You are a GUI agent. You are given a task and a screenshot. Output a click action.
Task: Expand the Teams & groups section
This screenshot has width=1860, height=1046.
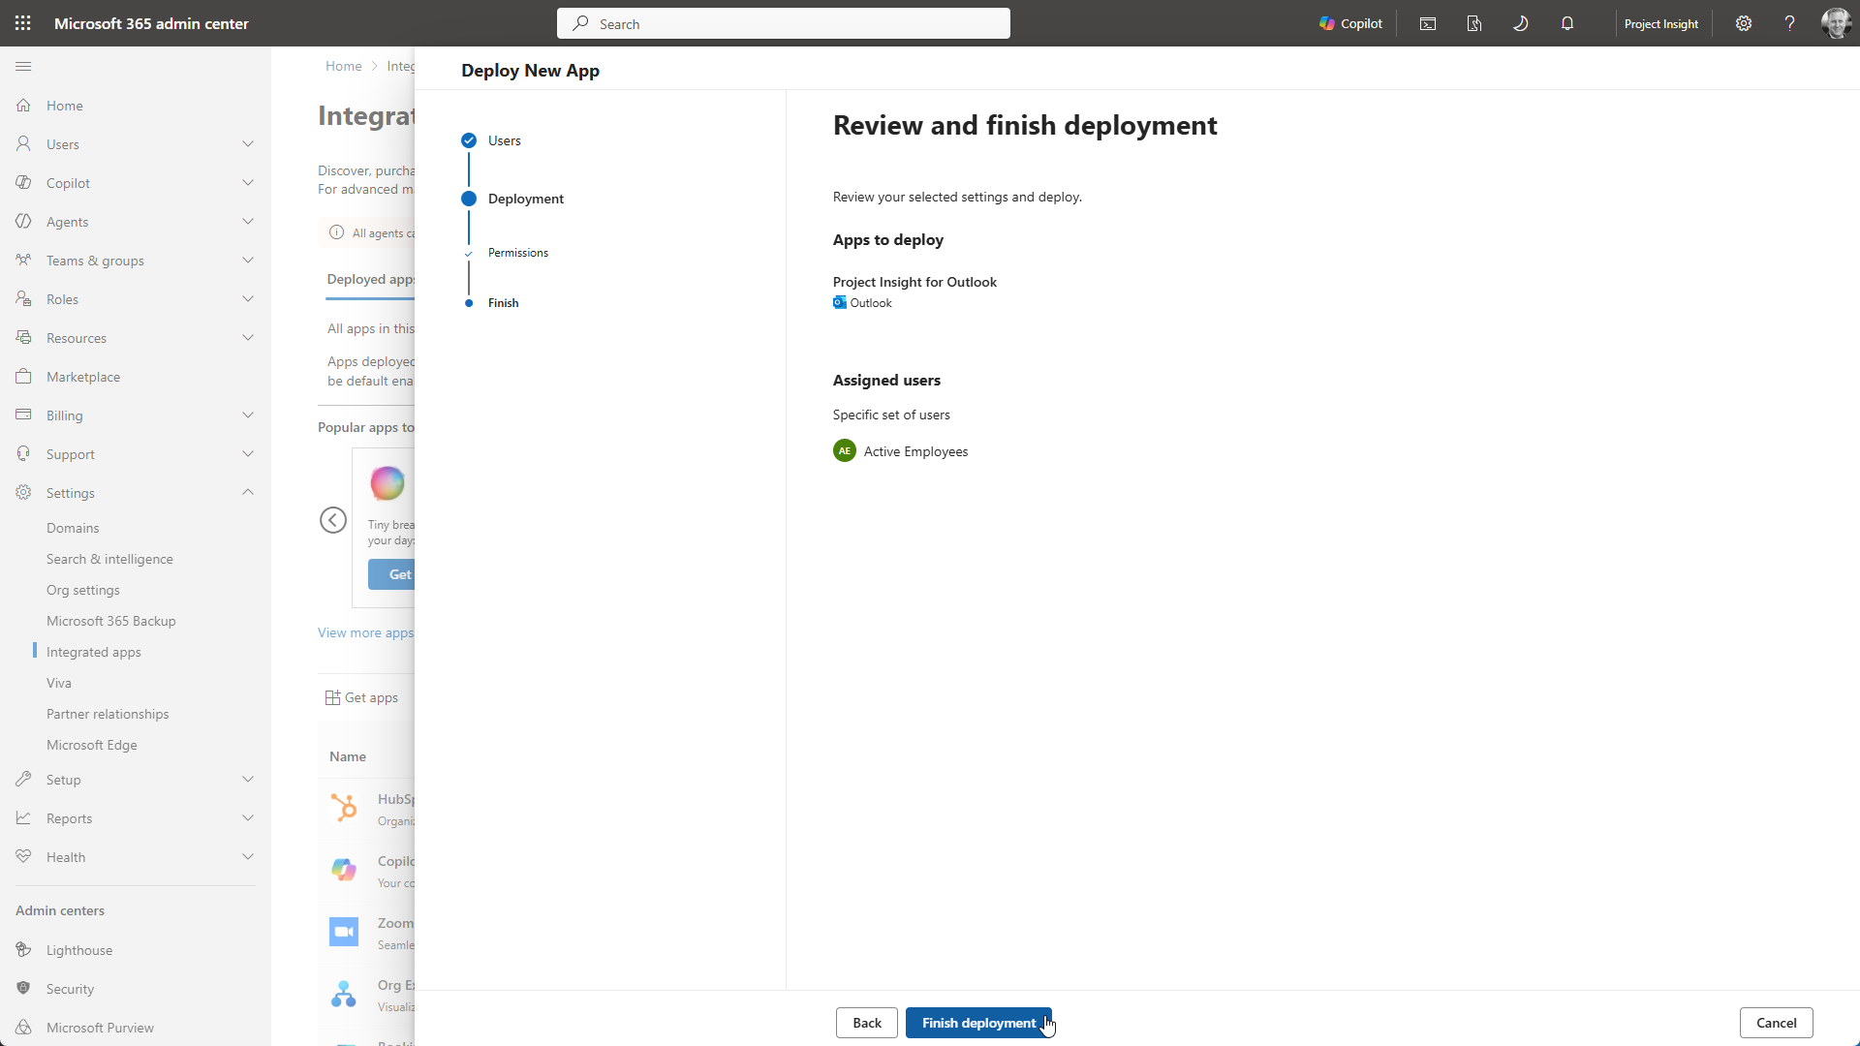pos(136,261)
